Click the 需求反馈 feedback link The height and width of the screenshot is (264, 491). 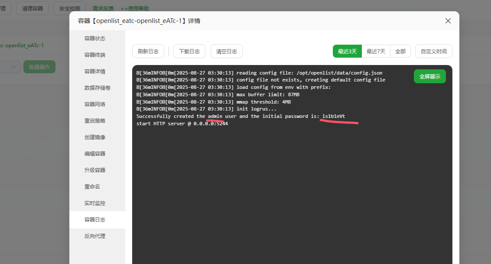click(103, 9)
